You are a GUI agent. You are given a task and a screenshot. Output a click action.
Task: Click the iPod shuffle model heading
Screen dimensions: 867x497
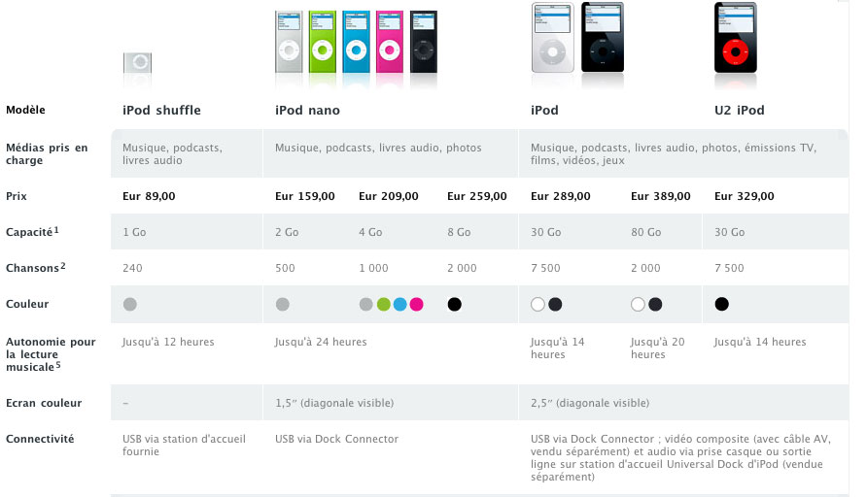[161, 111]
